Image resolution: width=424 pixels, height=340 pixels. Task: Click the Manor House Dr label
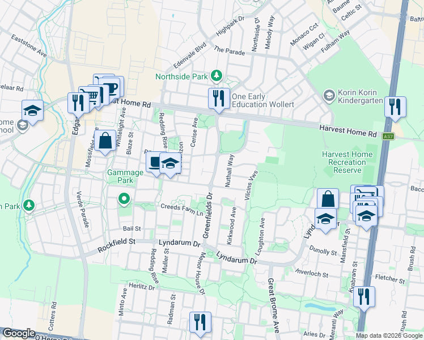tap(200, 273)
